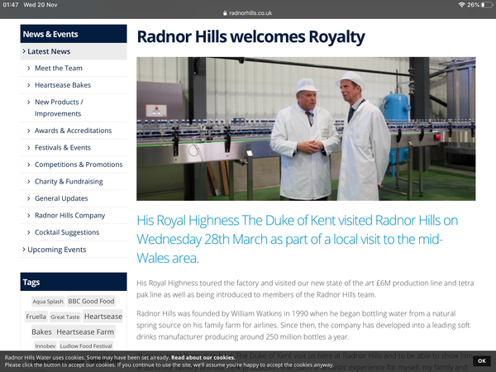Click the chevron beside New Products / Improvements
Screen dimensions: 496x372
point(29,103)
